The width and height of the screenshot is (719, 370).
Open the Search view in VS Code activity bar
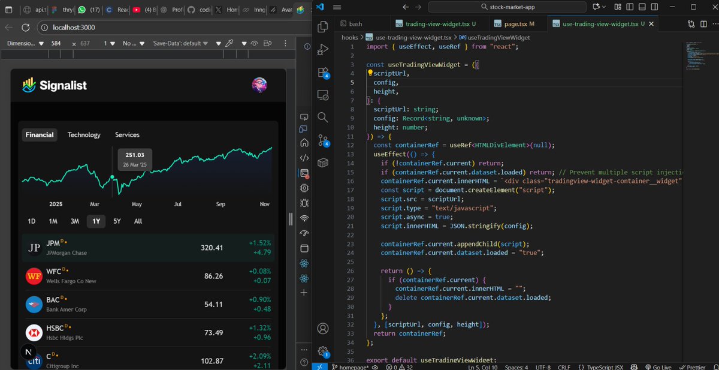(x=323, y=117)
